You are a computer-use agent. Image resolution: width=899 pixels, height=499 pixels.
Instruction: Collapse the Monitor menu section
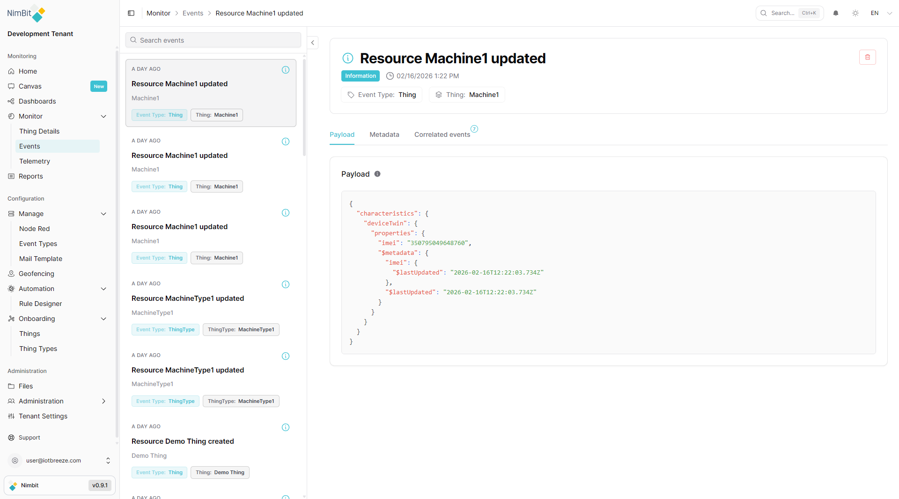point(103,116)
